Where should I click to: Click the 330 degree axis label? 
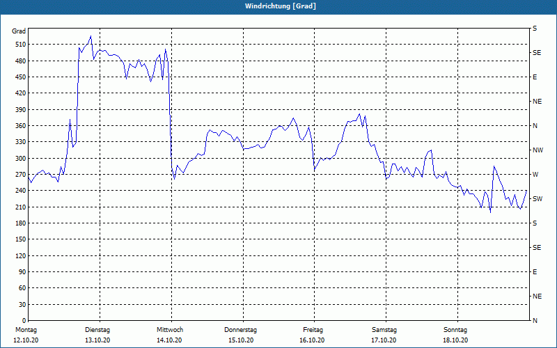(22, 142)
